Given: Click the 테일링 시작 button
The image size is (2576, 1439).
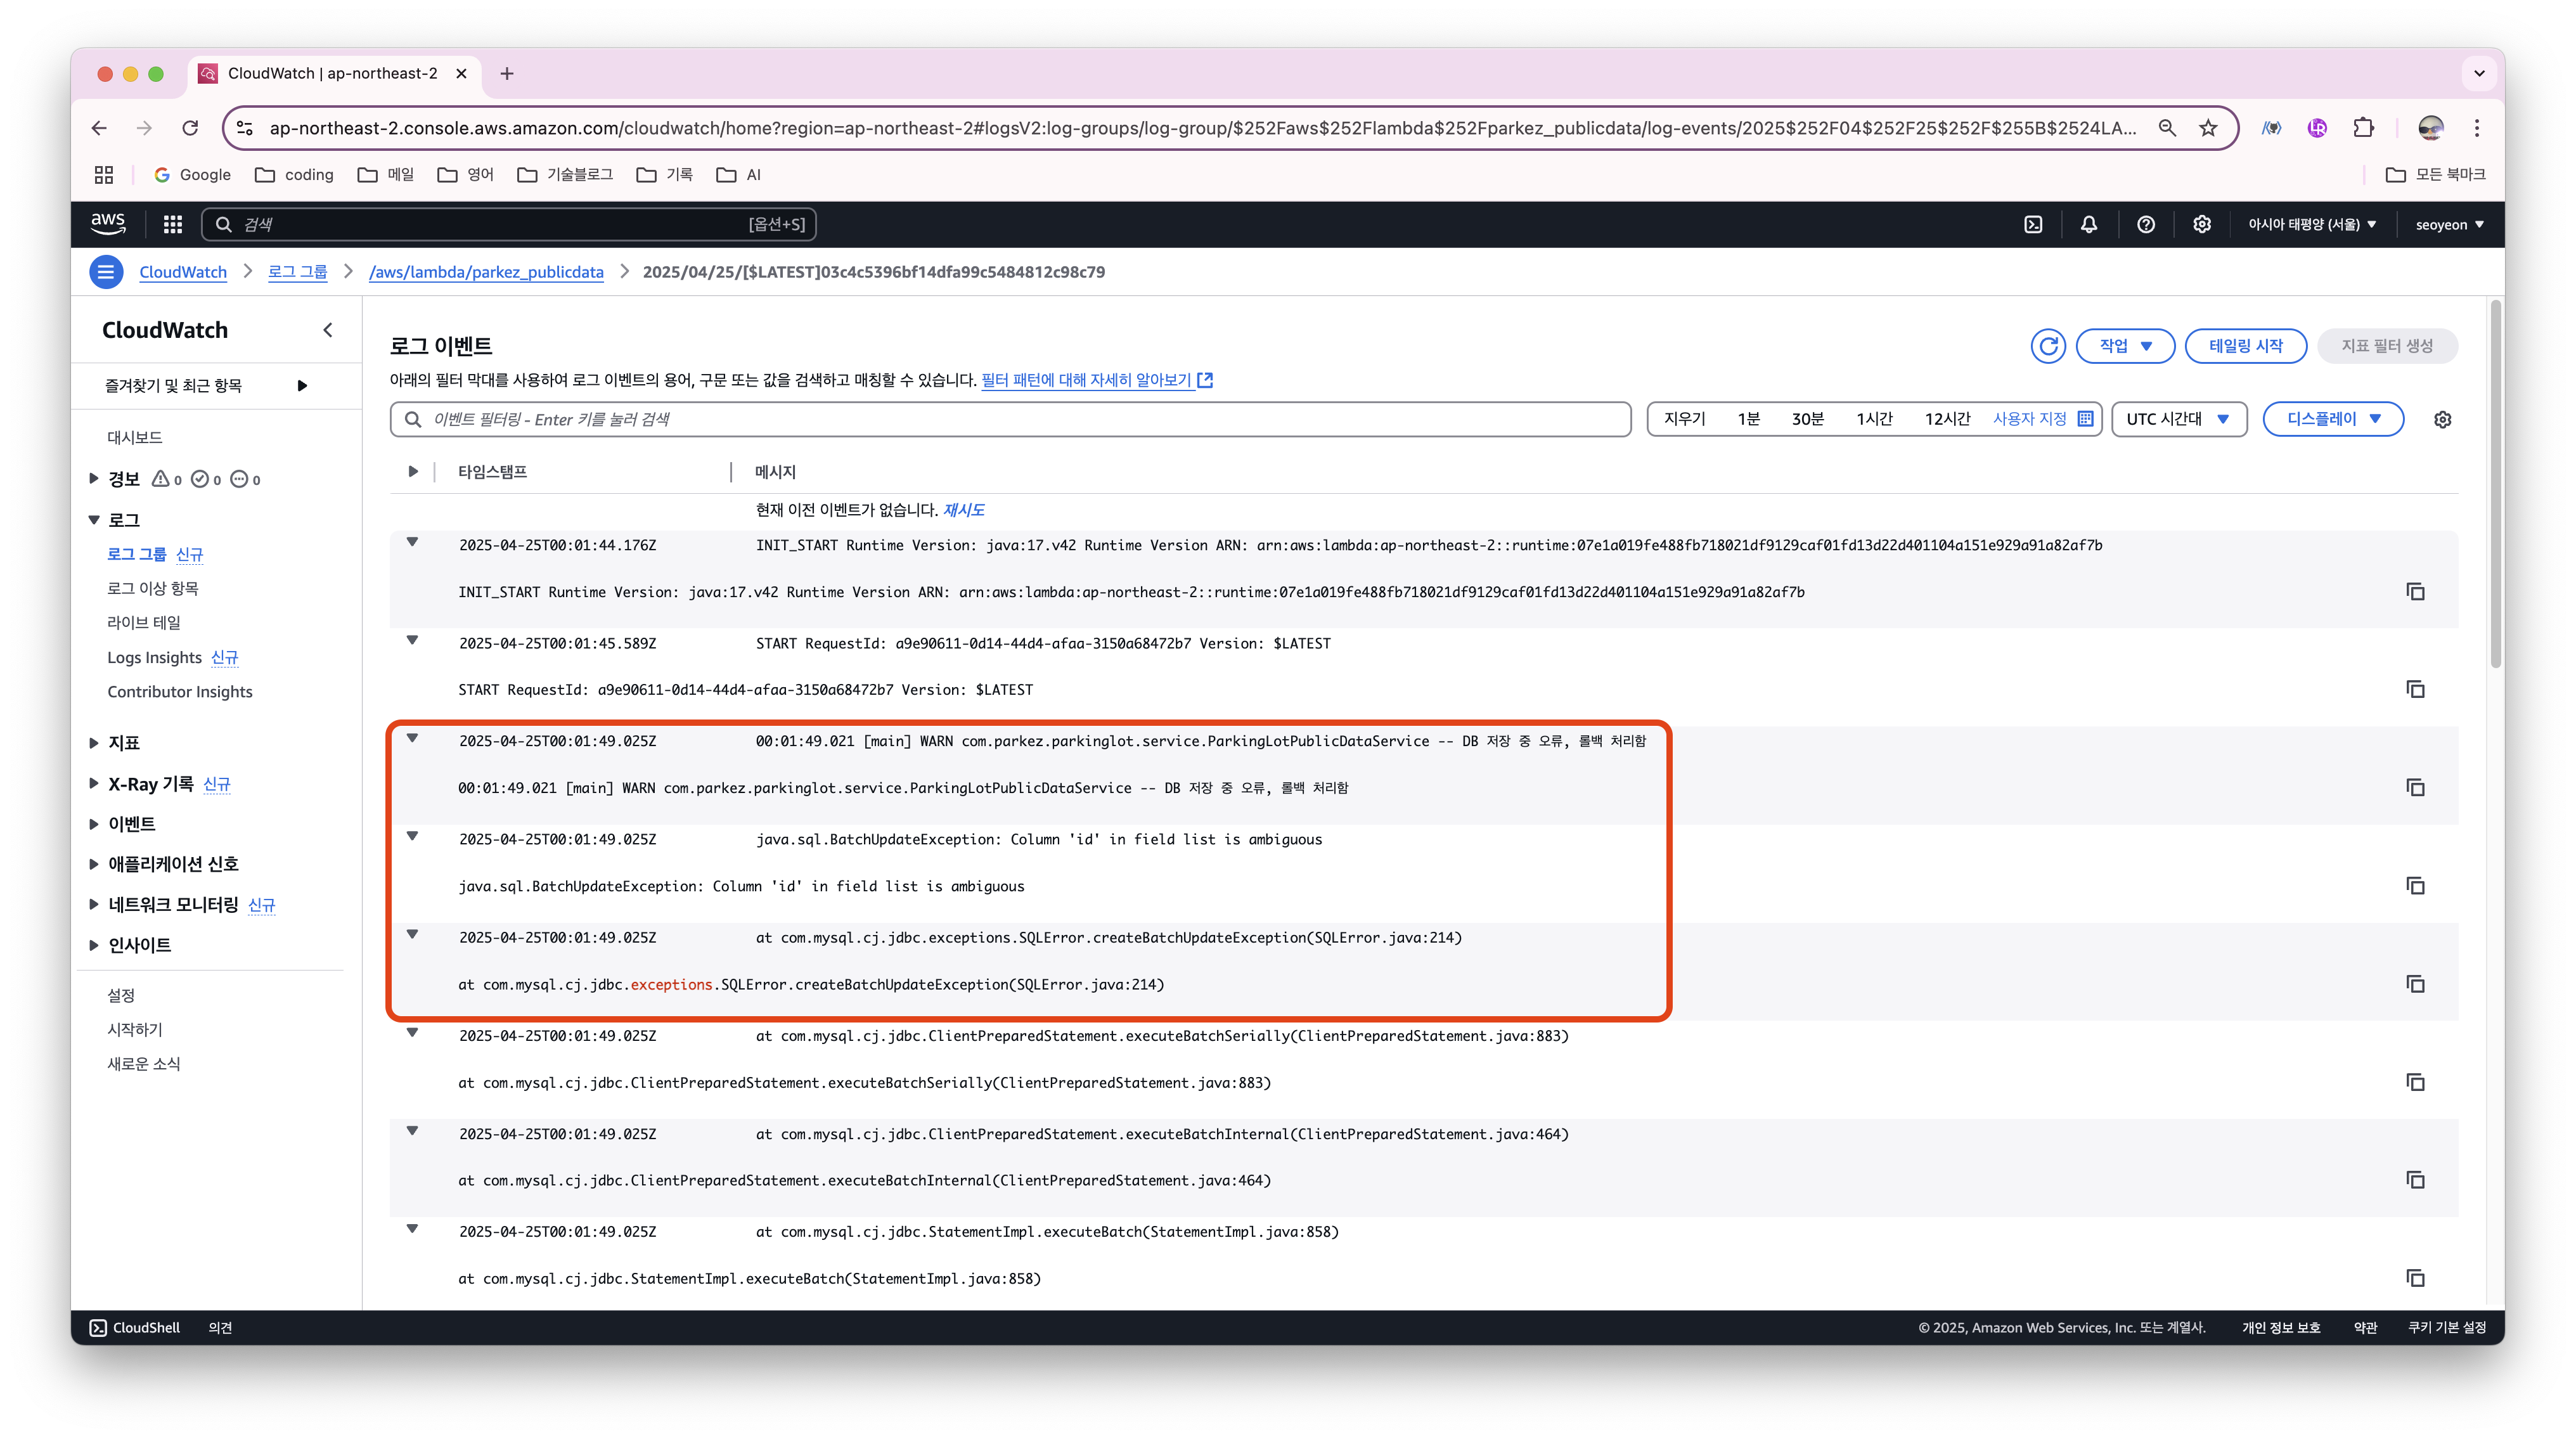Looking at the screenshot, I should [x=2245, y=346].
